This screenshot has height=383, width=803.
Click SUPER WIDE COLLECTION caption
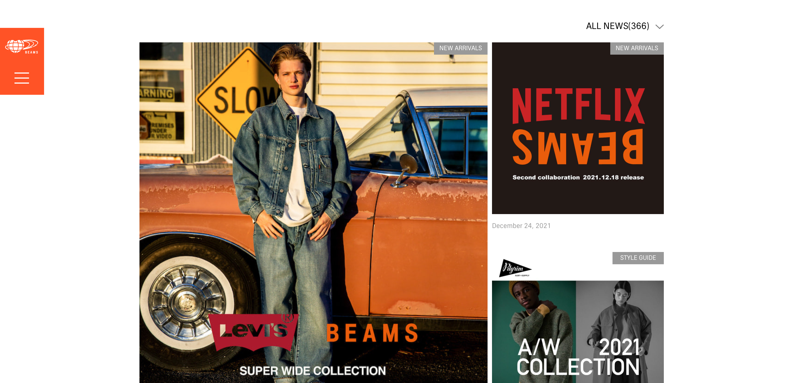pos(312,370)
